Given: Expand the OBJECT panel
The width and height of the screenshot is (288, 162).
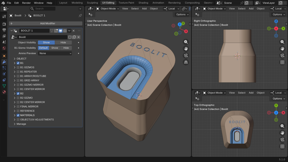Looking at the screenshot, I should pyautogui.click(x=15, y=59).
